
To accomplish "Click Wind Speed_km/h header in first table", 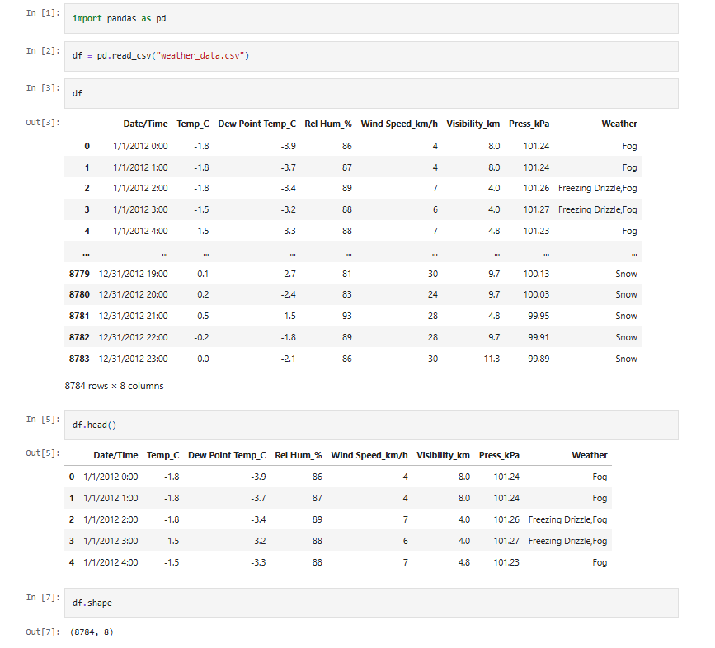I will [x=399, y=124].
